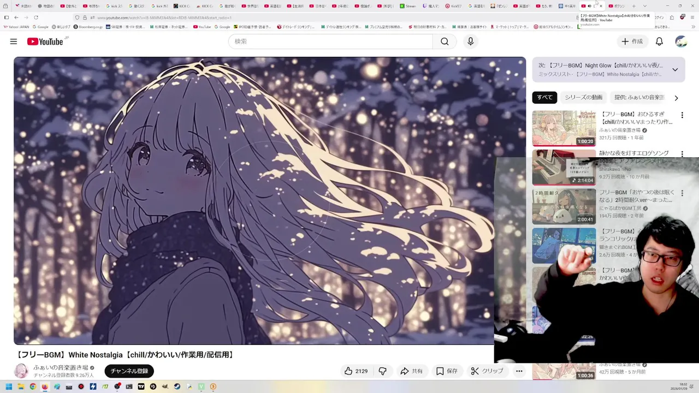Select the すべて filter chip
This screenshot has height=393, width=699.
544,98
